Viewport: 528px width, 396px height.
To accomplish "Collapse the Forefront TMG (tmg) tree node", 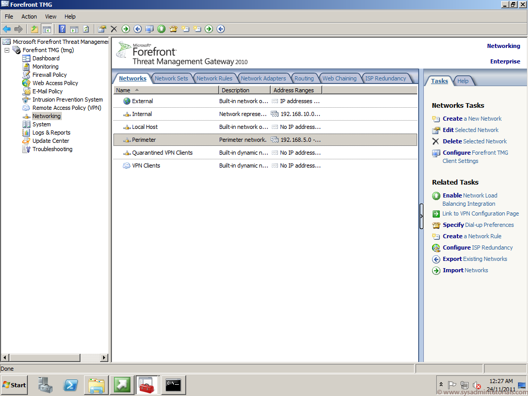I will (7, 50).
